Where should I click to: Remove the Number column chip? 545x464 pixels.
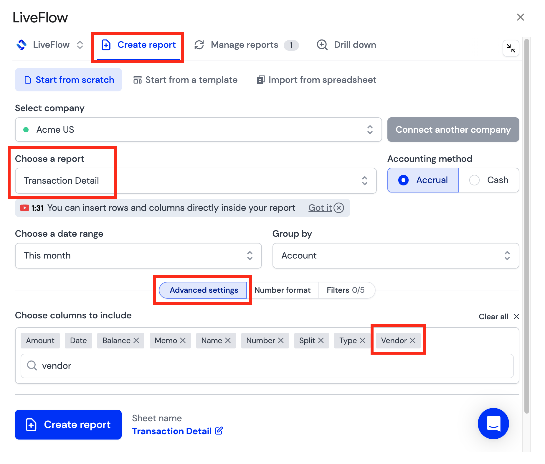pyautogui.click(x=281, y=340)
